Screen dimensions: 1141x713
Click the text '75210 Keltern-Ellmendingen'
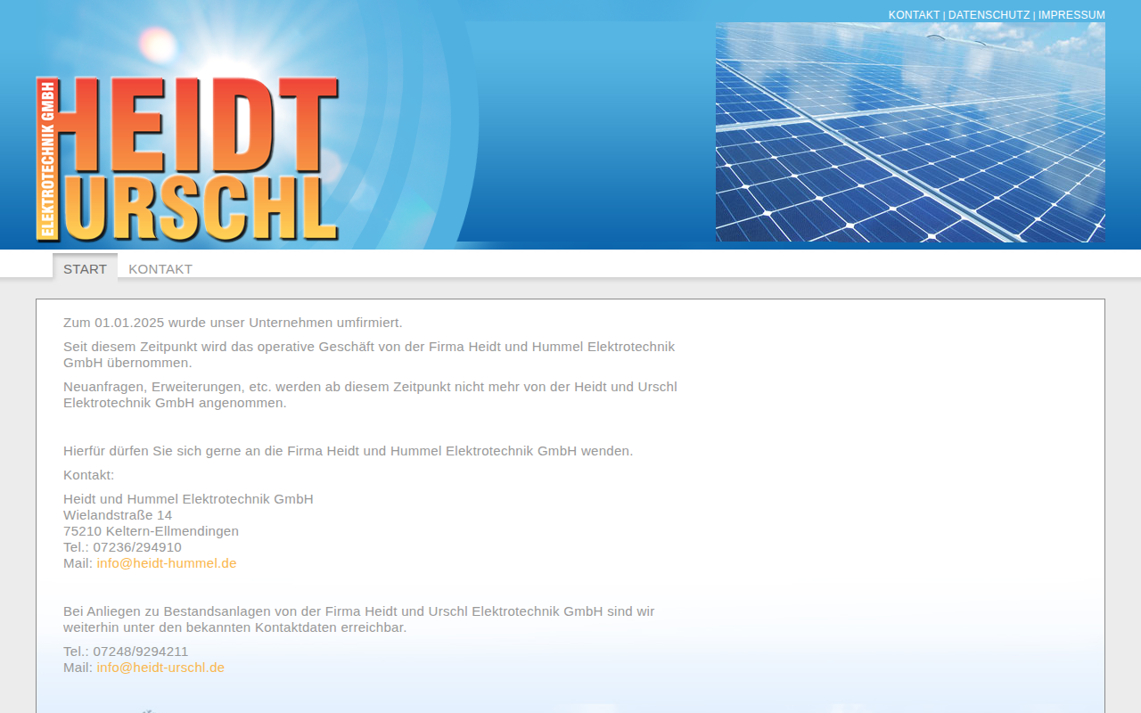tap(151, 531)
